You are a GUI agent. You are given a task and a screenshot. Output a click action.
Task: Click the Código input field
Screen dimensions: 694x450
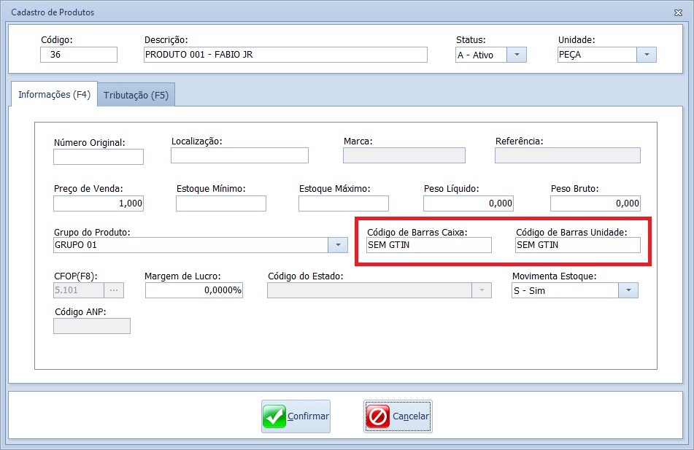pos(79,55)
